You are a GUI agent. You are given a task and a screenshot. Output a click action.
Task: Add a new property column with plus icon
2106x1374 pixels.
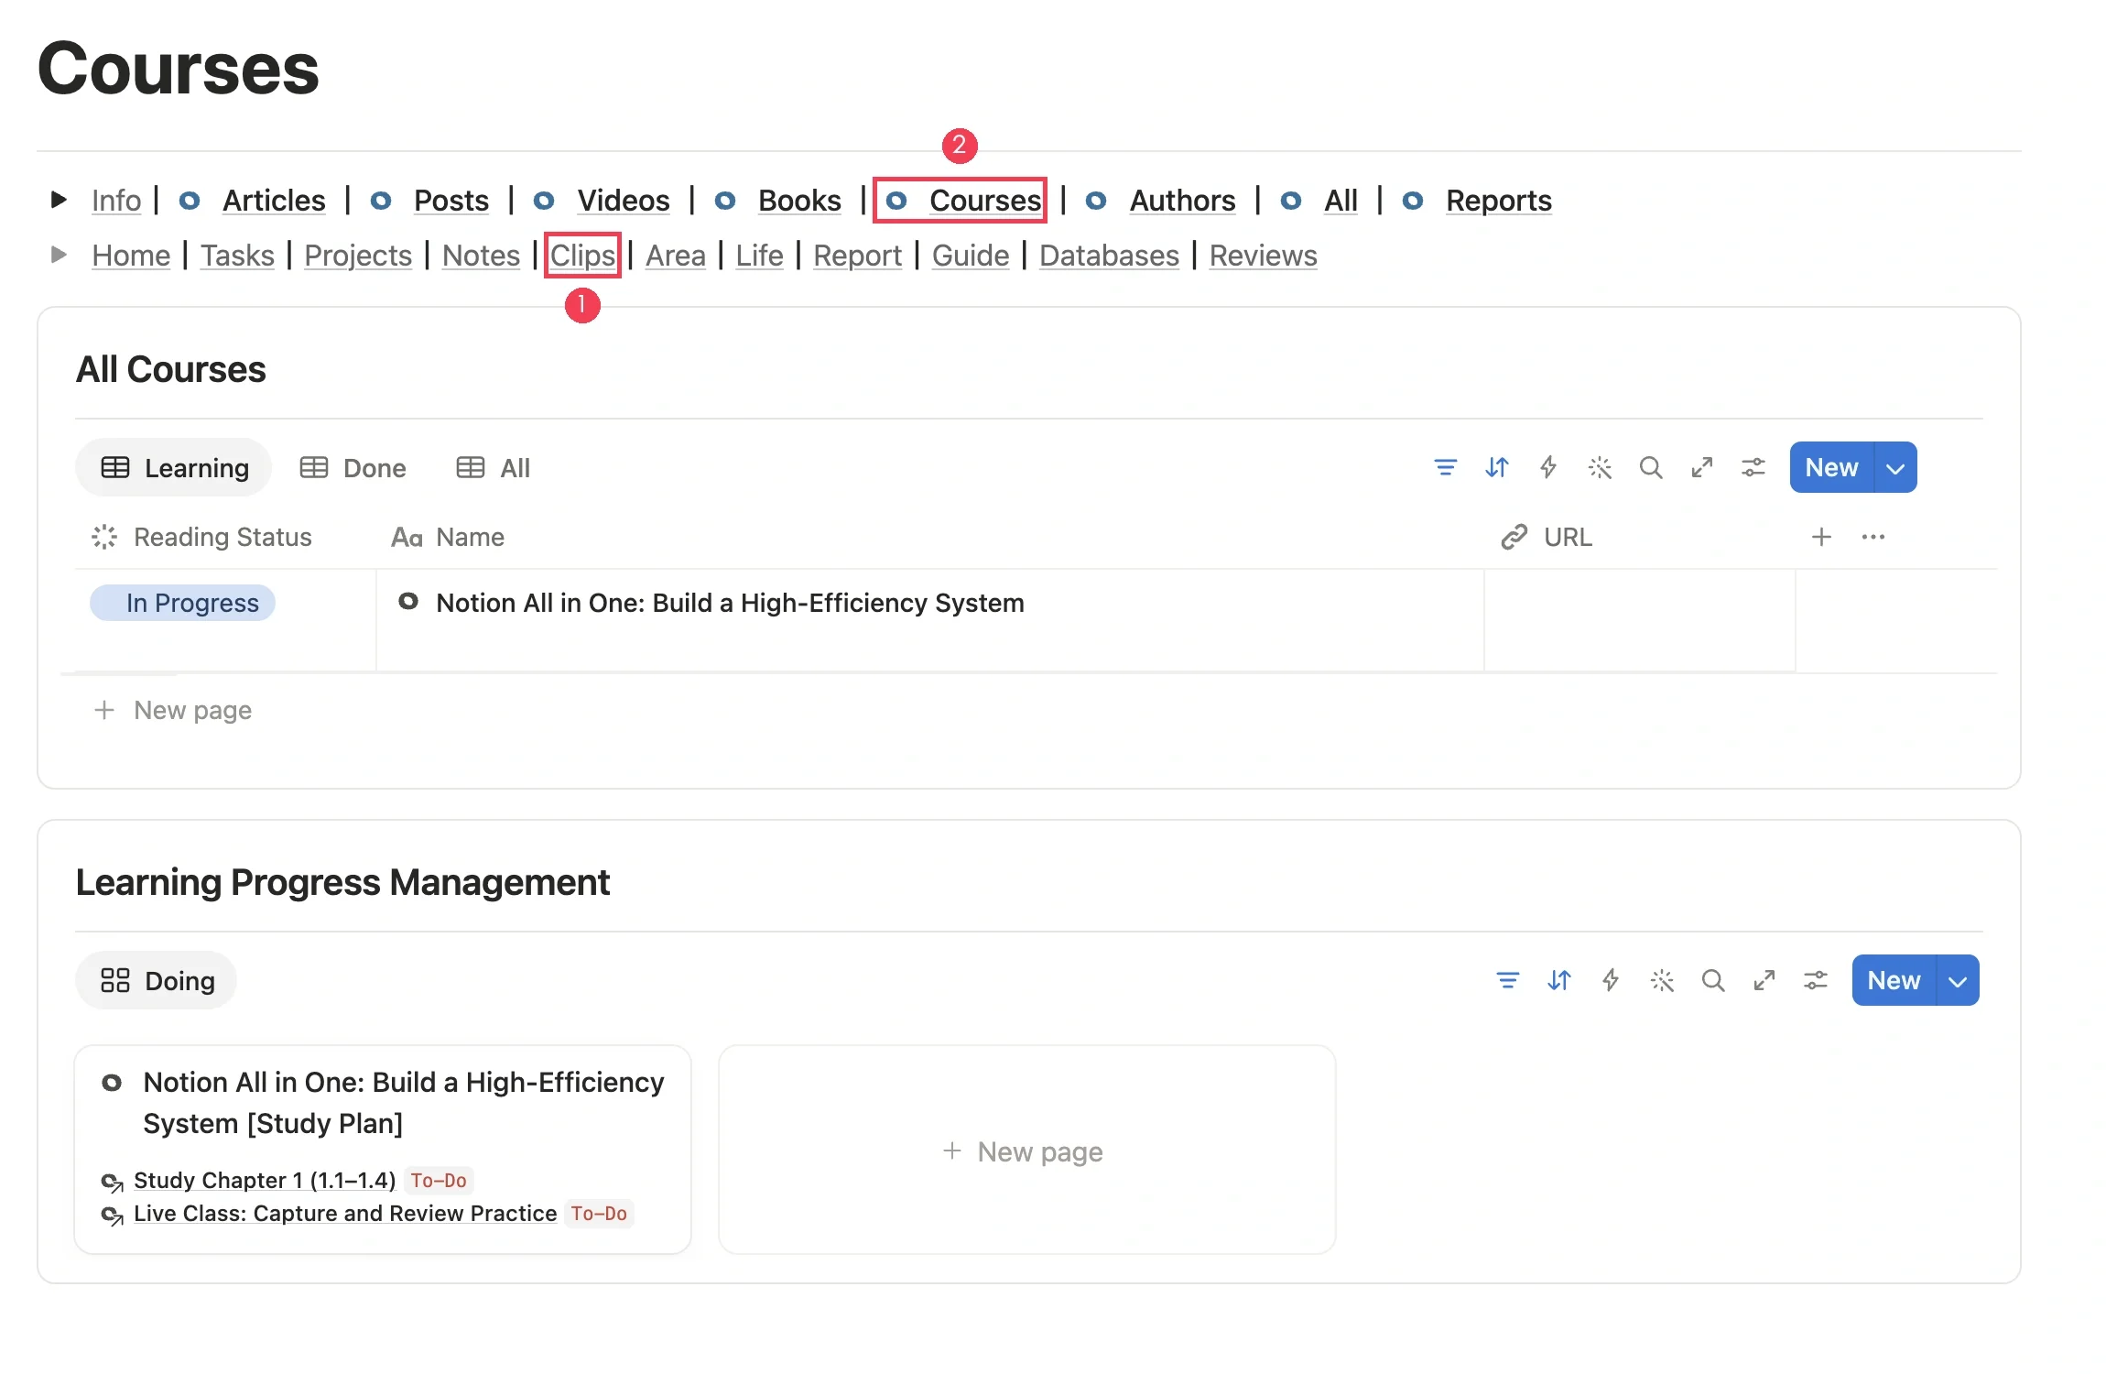click(x=1821, y=537)
